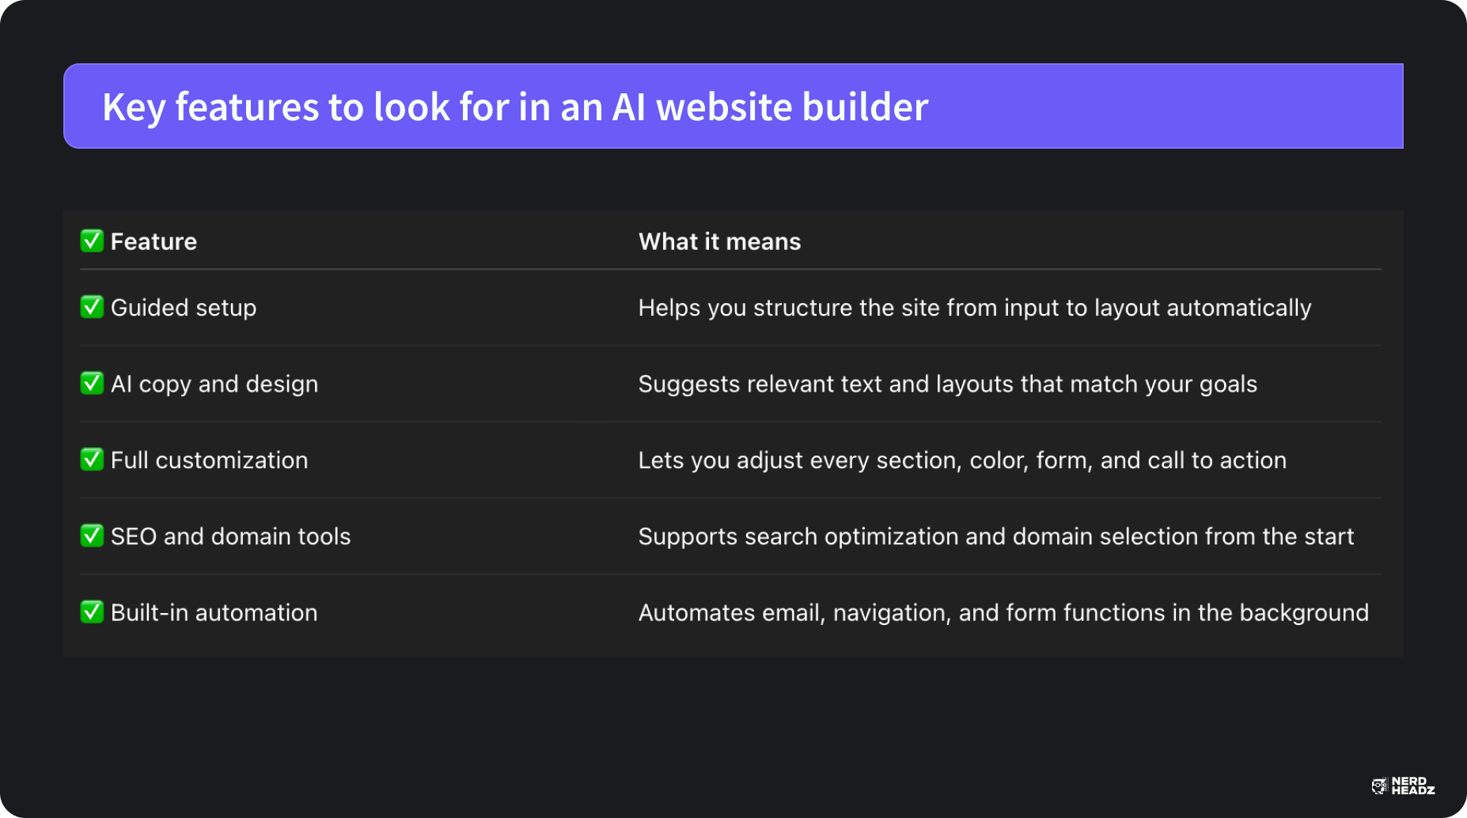Select the 'Full customization' label
The width and height of the screenshot is (1467, 818).
[209, 460]
